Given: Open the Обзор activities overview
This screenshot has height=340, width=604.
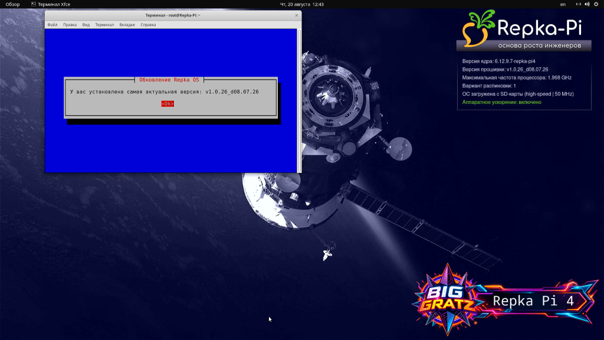Looking at the screenshot, I should click(12, 4).
